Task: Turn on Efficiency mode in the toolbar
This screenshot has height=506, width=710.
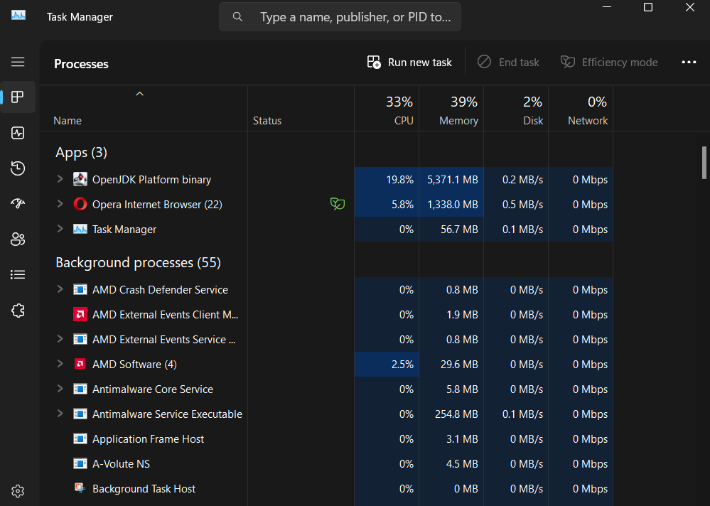Action: pos(609,63)
